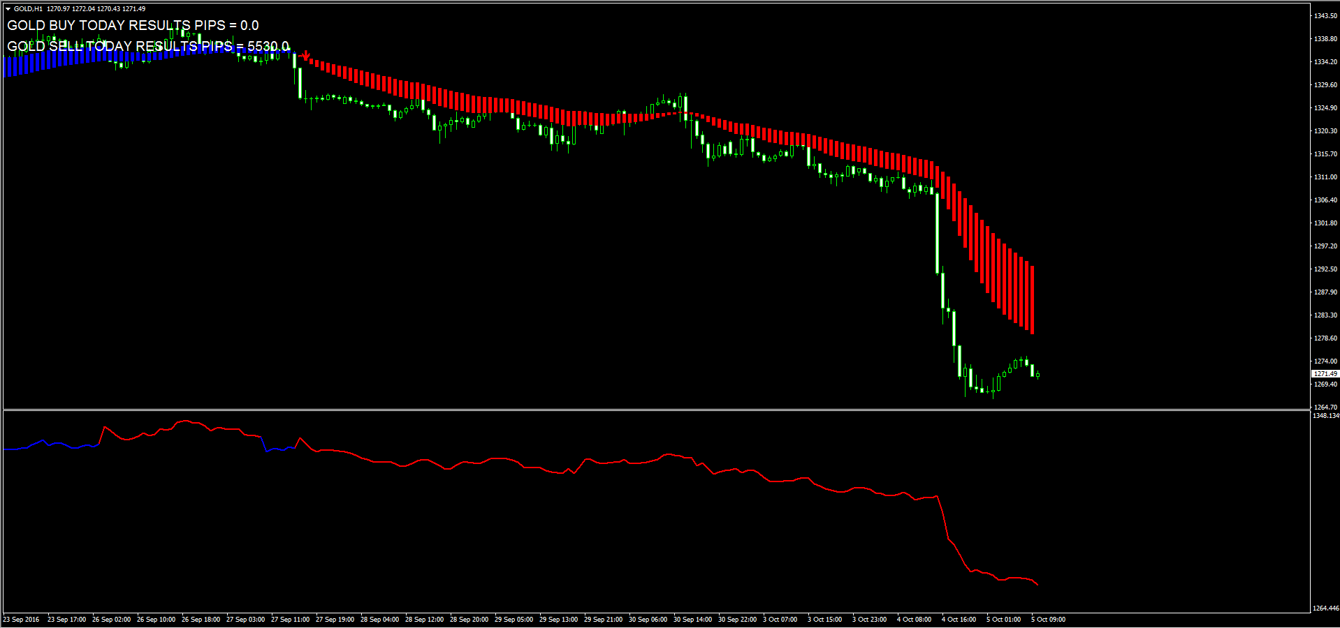Click the 5 Oct 01:00 time label

click(1003, 620)
